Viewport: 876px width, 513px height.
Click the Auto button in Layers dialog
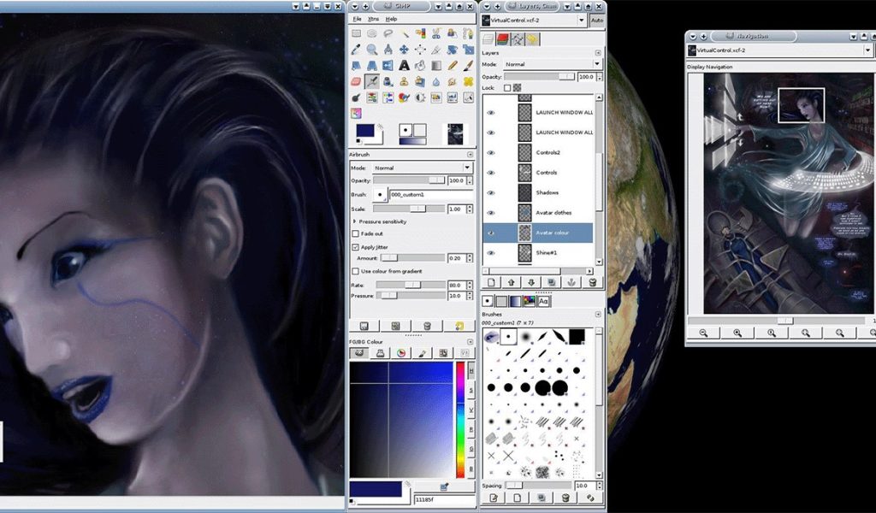click(597, 21)
